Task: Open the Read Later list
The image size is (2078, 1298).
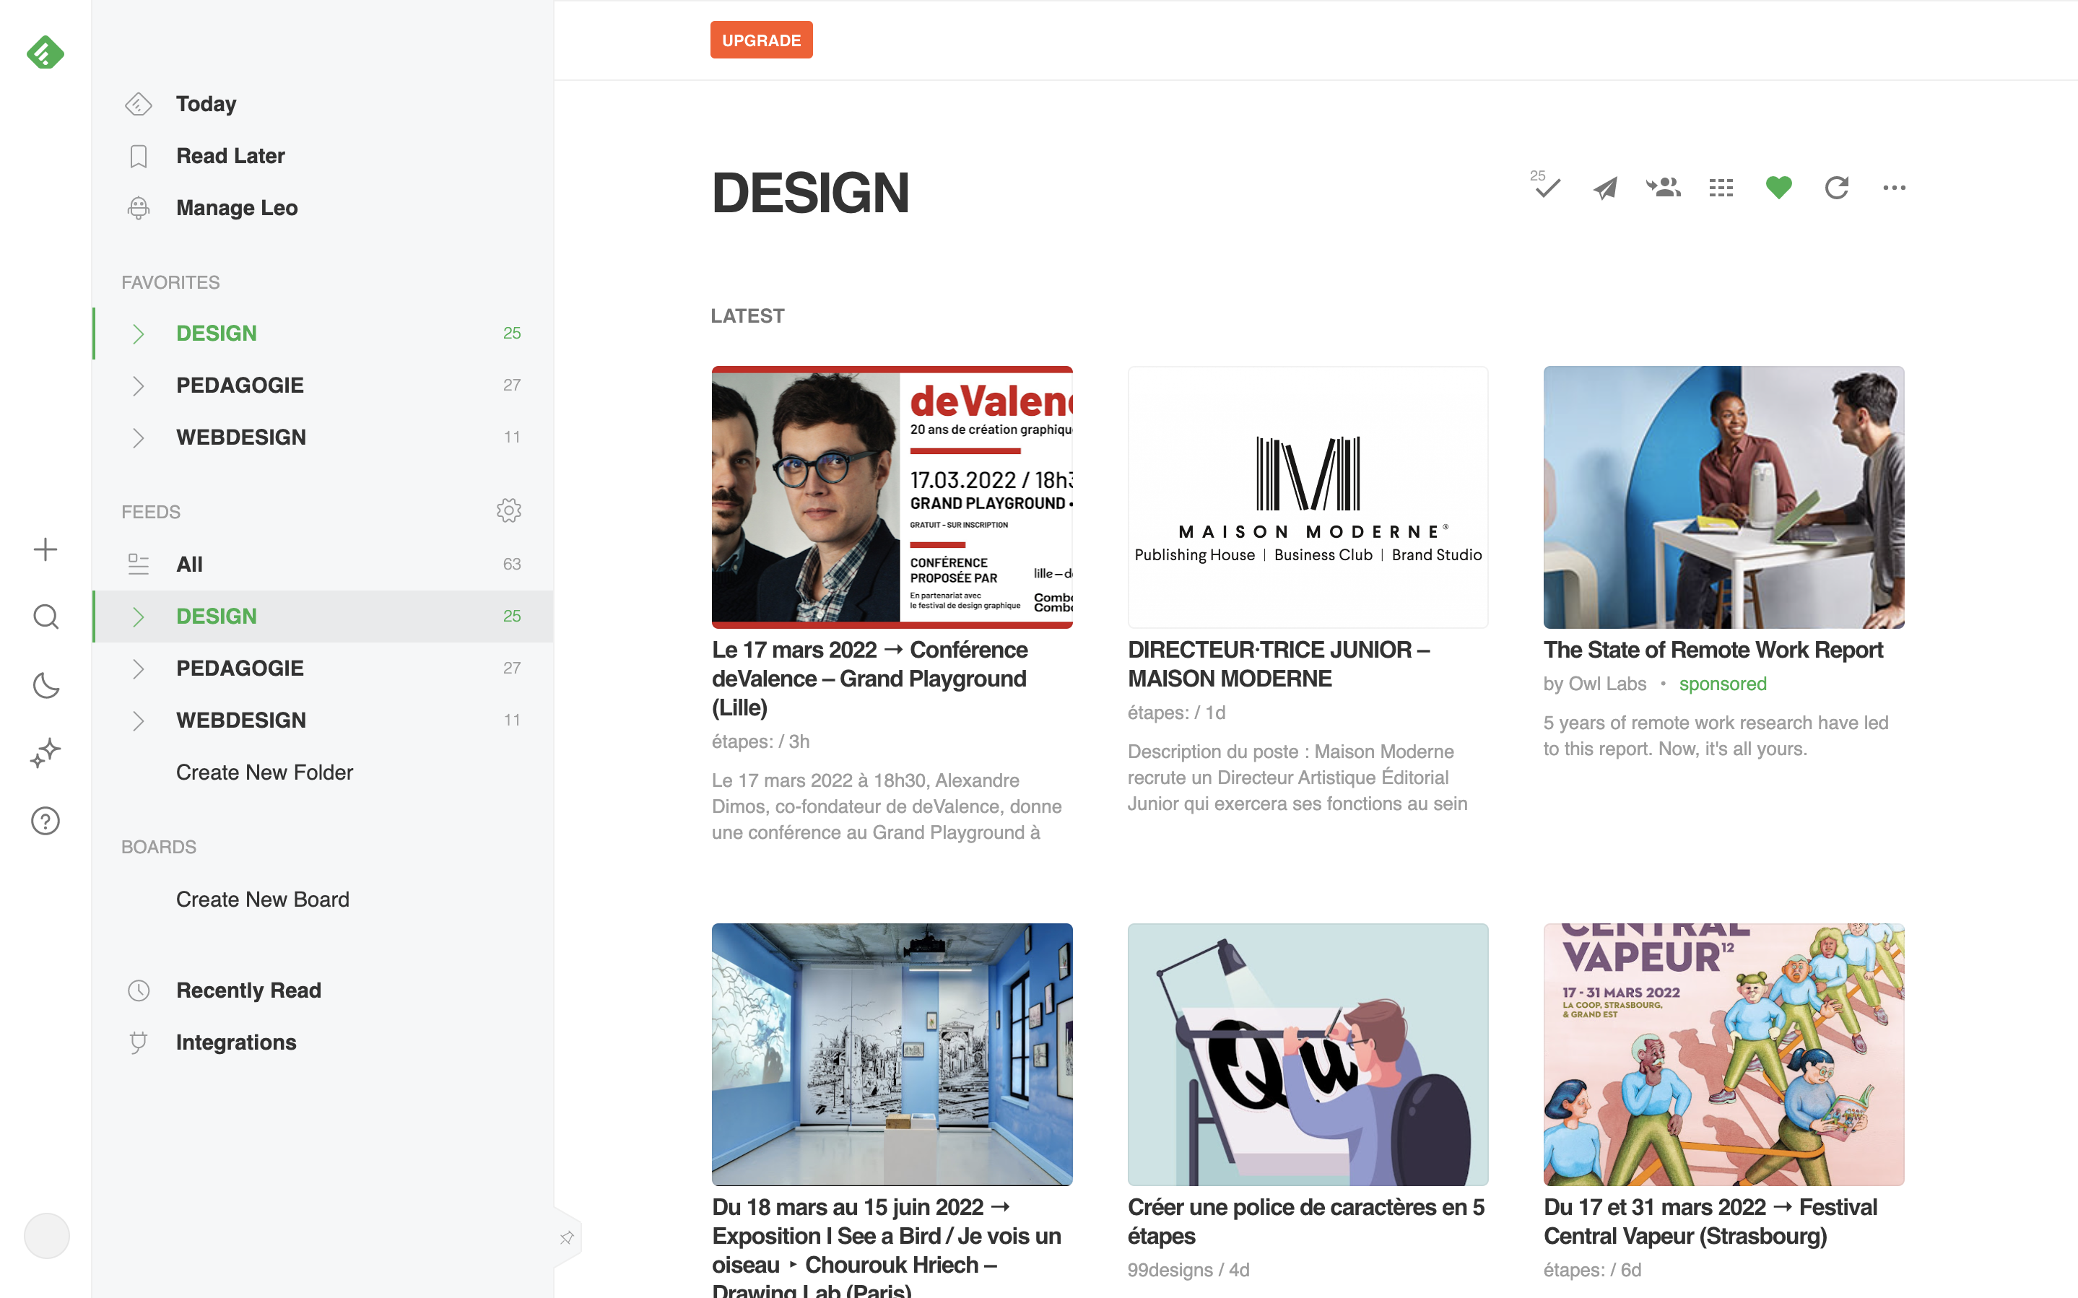Action: pos(230,156)
